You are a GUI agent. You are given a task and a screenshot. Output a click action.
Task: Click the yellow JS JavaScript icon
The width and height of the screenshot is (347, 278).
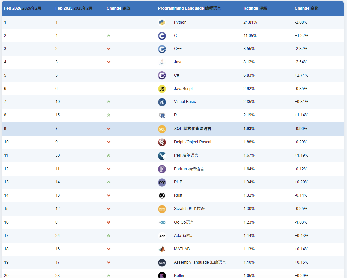coord(162,89)
